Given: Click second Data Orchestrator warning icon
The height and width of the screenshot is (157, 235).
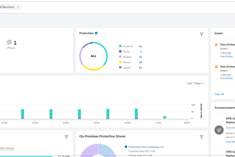Looking at the screenshot, I should [x=216, y=66].
